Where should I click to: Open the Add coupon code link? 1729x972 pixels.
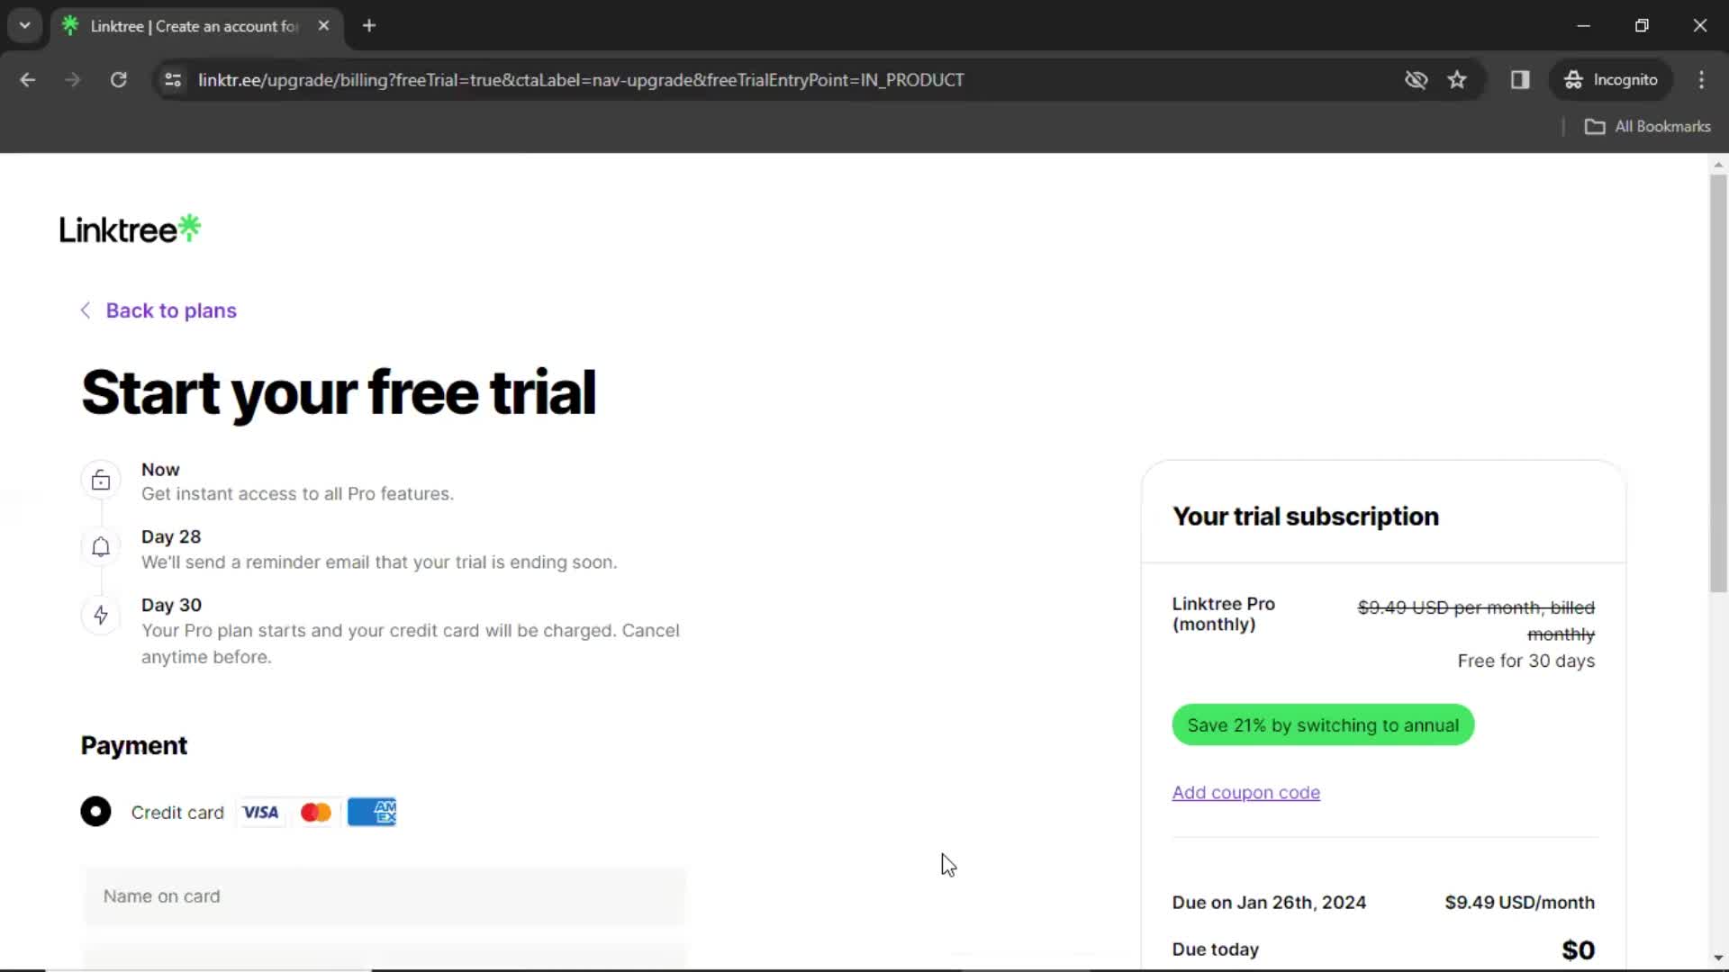pos(1245,793)
